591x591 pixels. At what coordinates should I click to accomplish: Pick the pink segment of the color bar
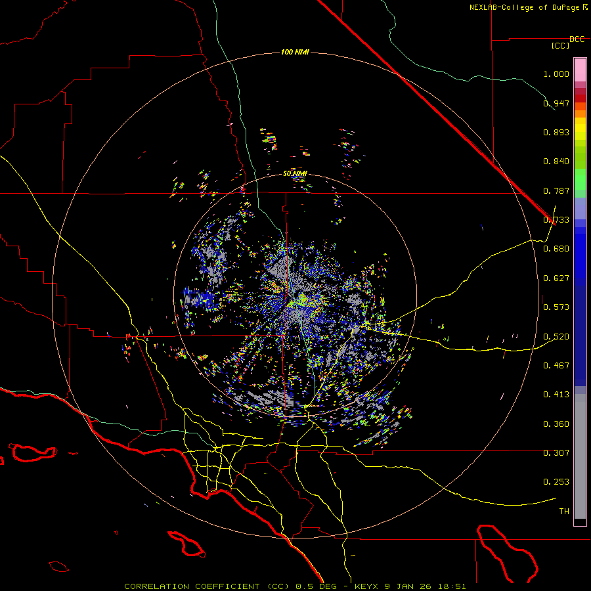[580, 70]
